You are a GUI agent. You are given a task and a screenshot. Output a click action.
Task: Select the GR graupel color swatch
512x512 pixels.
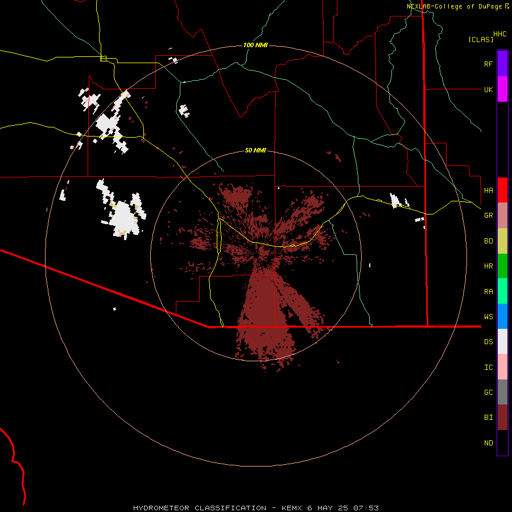tap(502, 216)
